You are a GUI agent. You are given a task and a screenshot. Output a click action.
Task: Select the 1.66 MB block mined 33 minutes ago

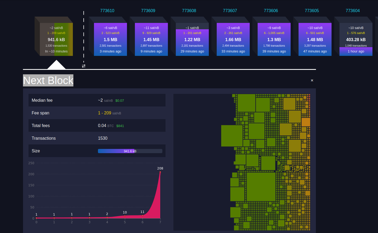[233, 39]
